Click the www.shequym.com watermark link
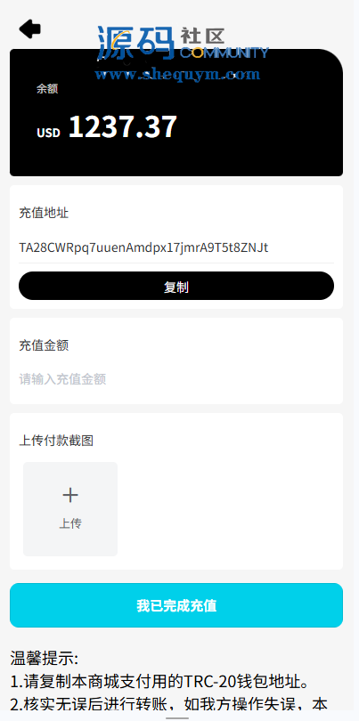 pos(177,74)
